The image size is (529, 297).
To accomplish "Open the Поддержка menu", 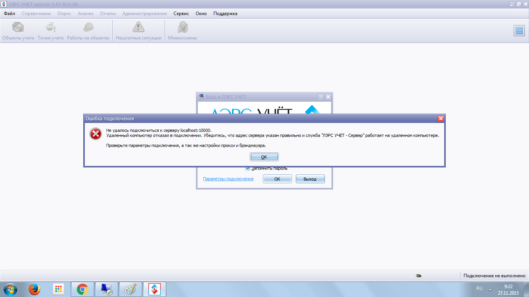I will coord(225,14).
